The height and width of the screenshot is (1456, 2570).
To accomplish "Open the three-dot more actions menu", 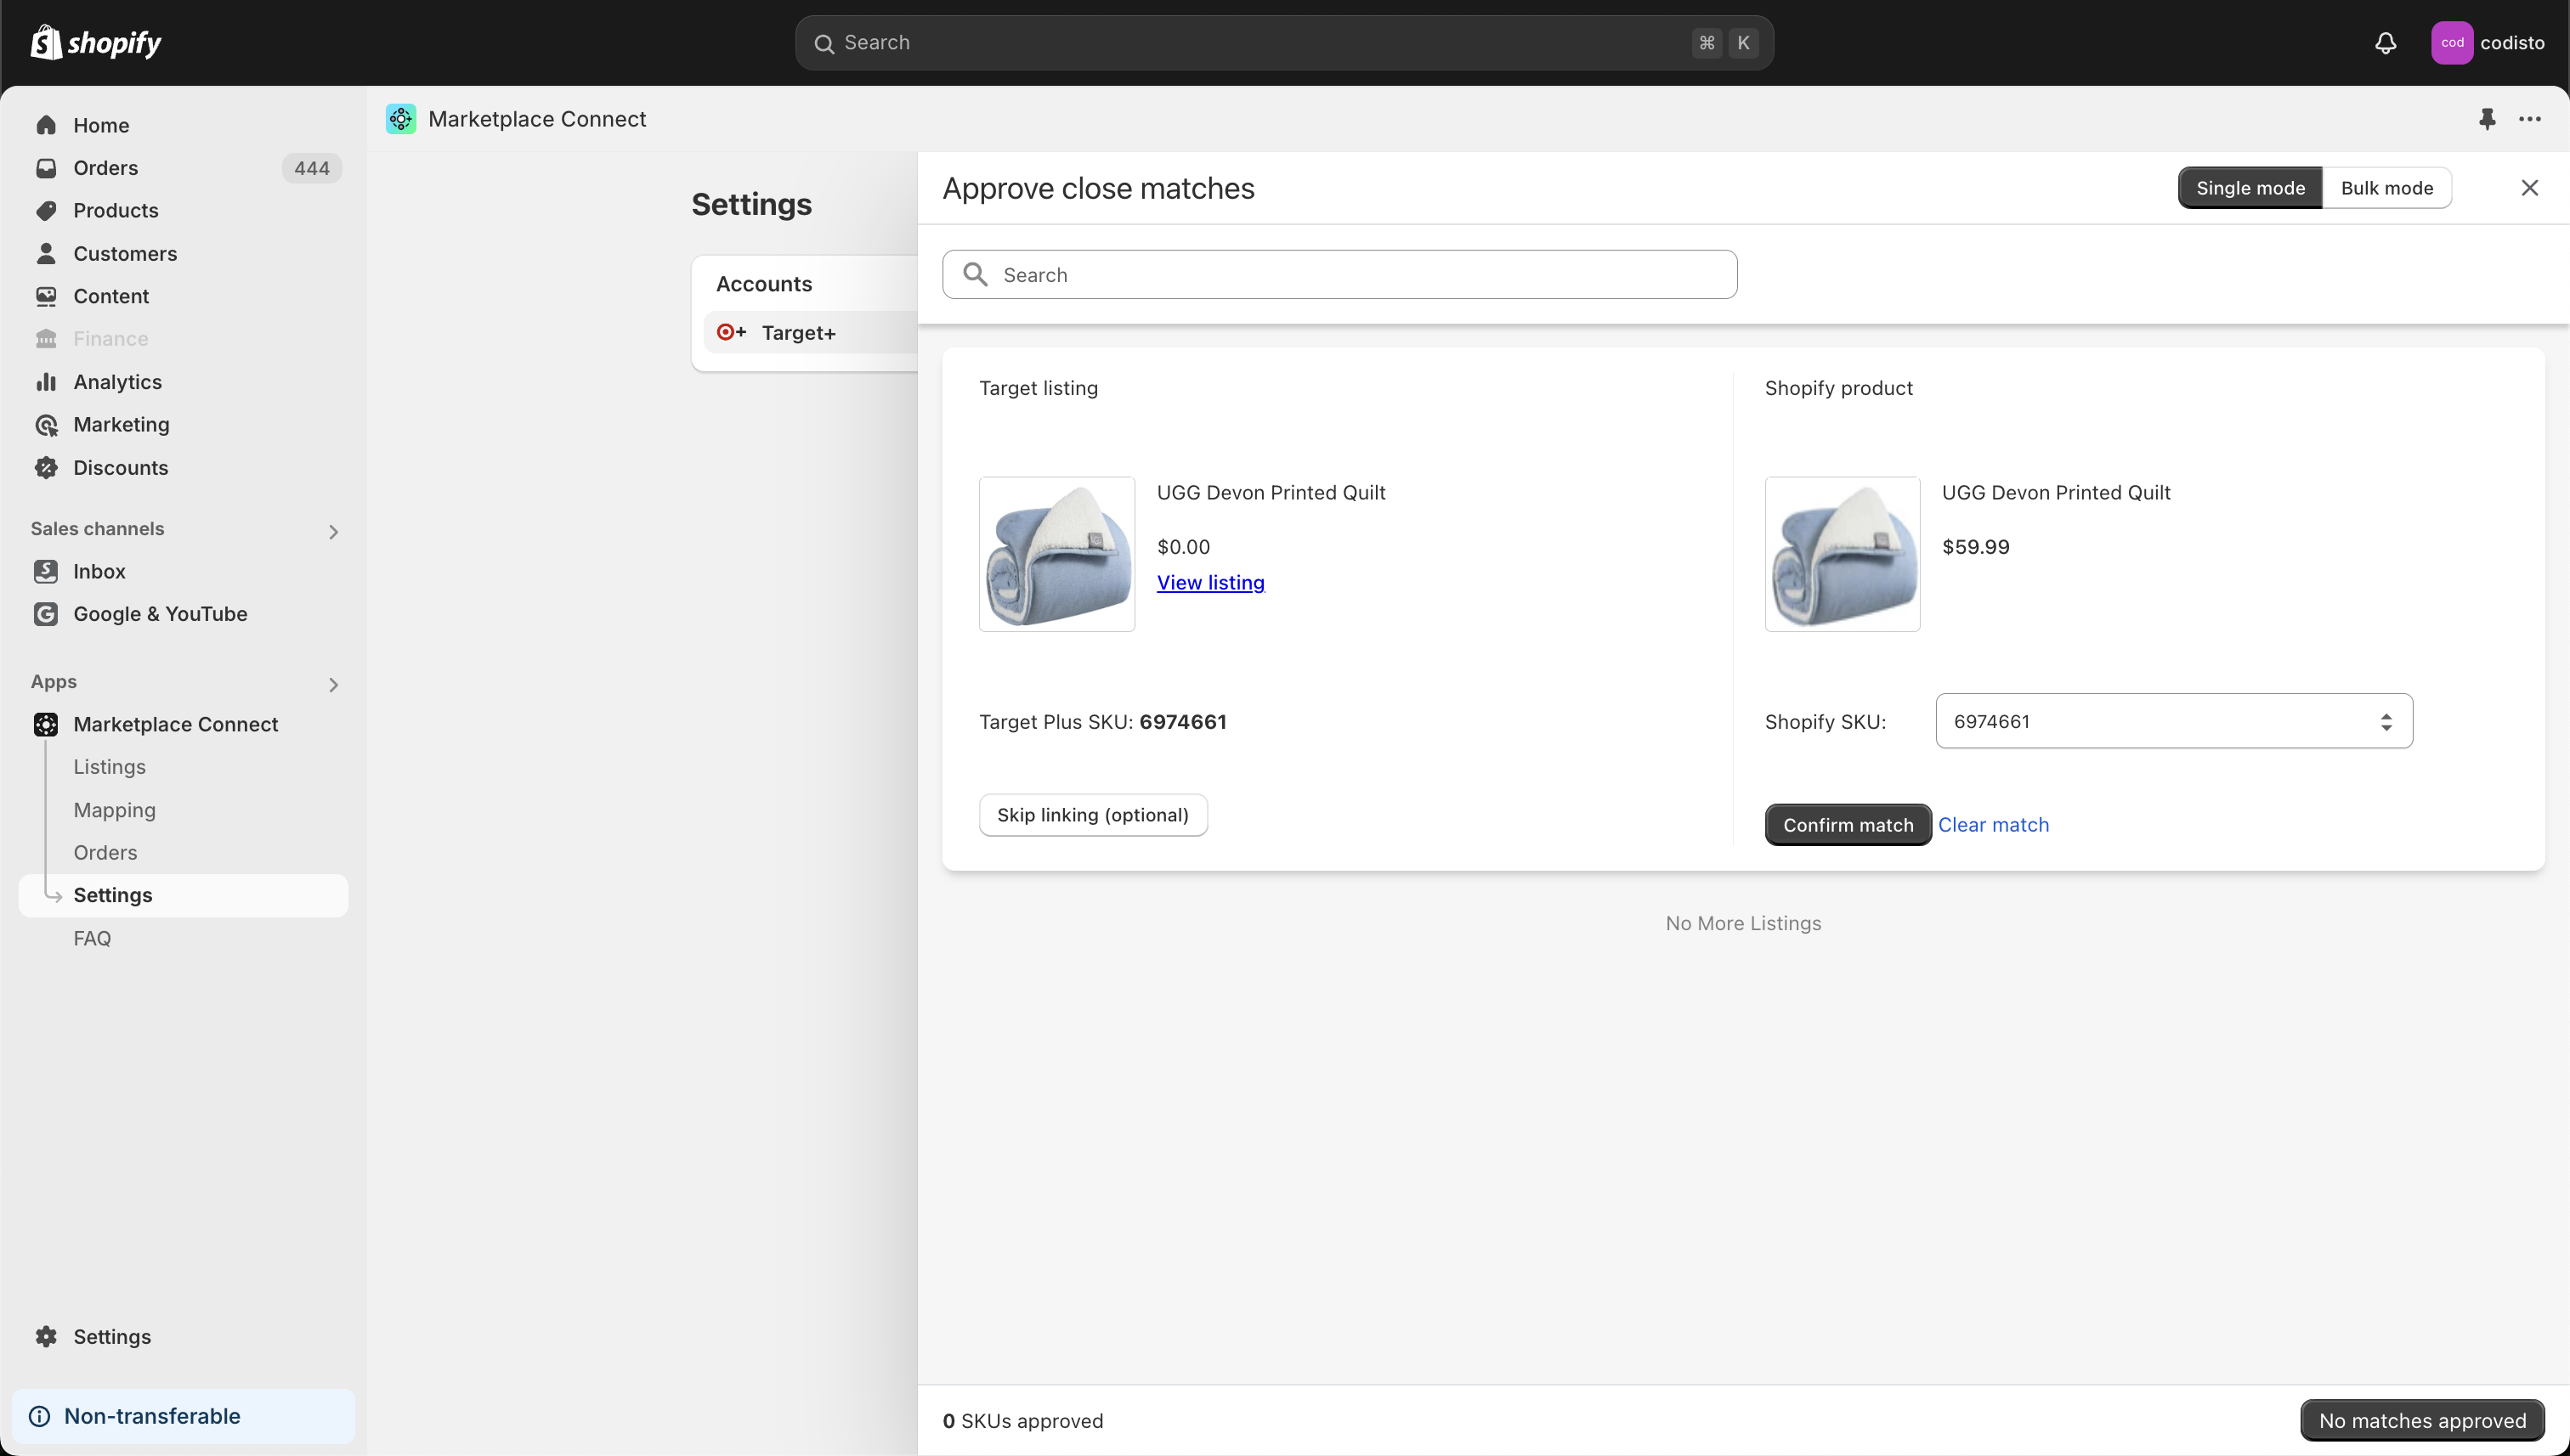I will 2530,119.
